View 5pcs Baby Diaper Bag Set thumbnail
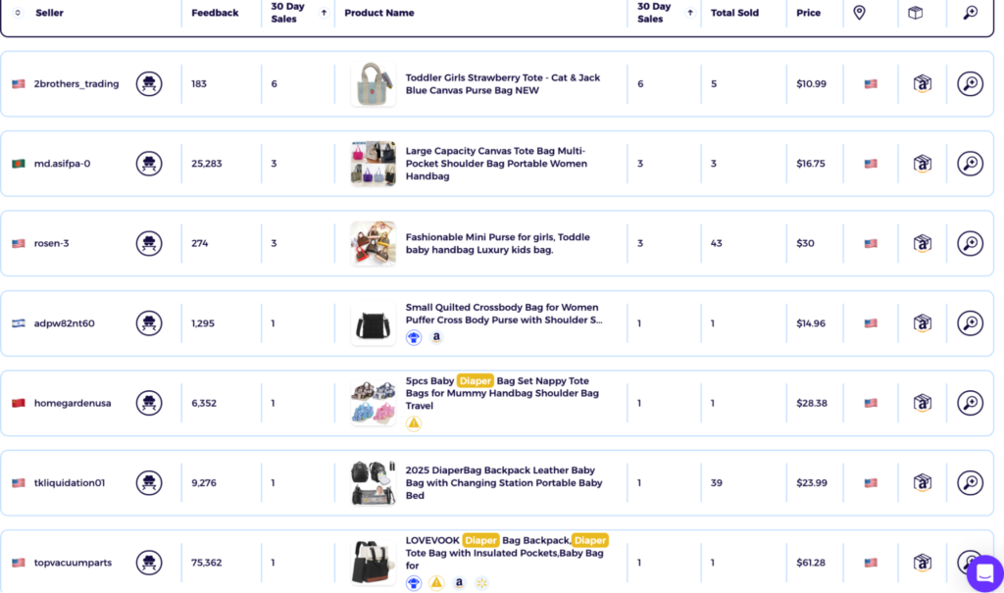 click(x=374, y=403)
